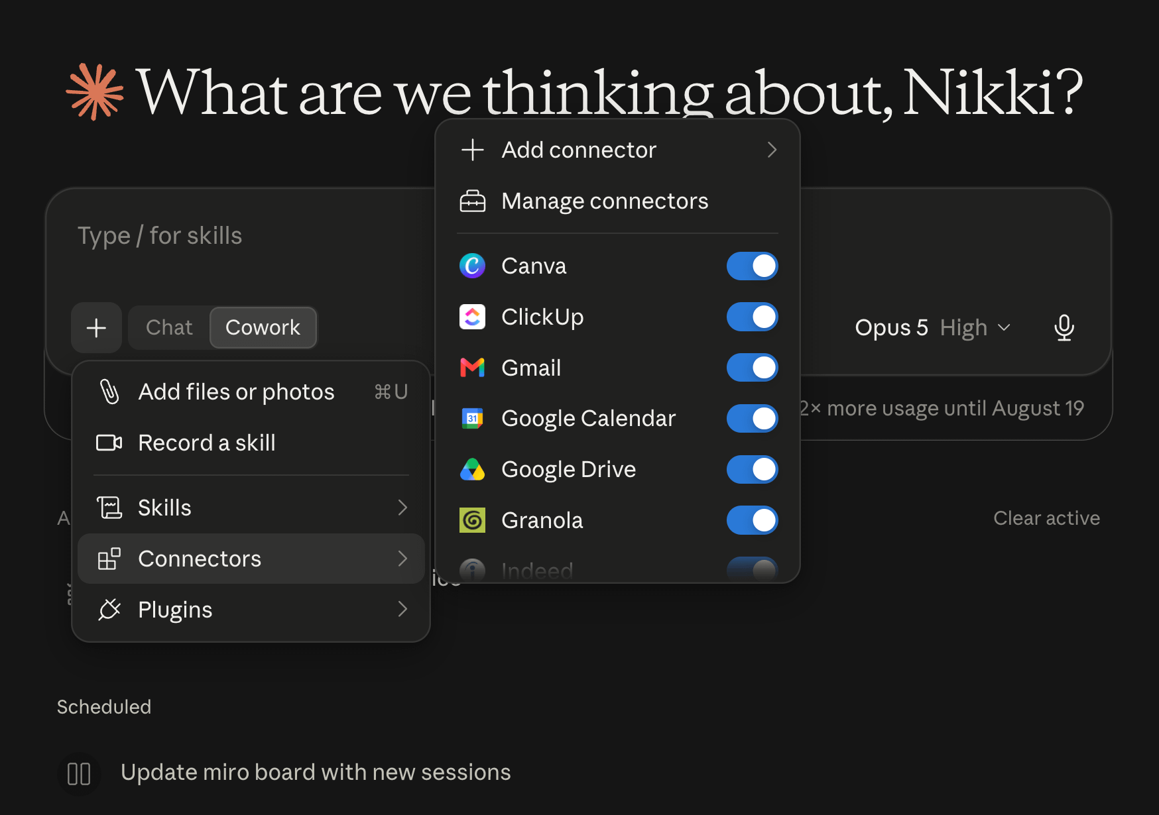The image size is (1159, 815).
Task: Switch to the Chat tab
Action: click(169, 327)
